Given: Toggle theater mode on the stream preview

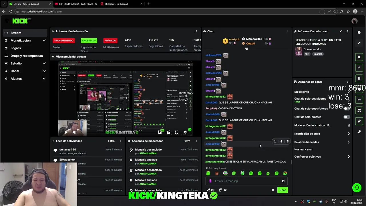Looking at the screenshot, I should (x=168, y=132).
